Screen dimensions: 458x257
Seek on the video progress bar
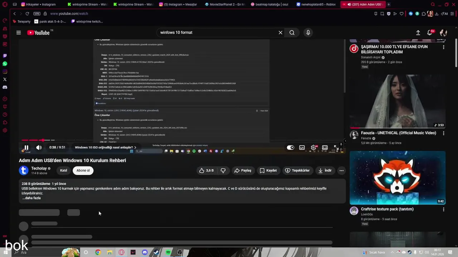182,140
